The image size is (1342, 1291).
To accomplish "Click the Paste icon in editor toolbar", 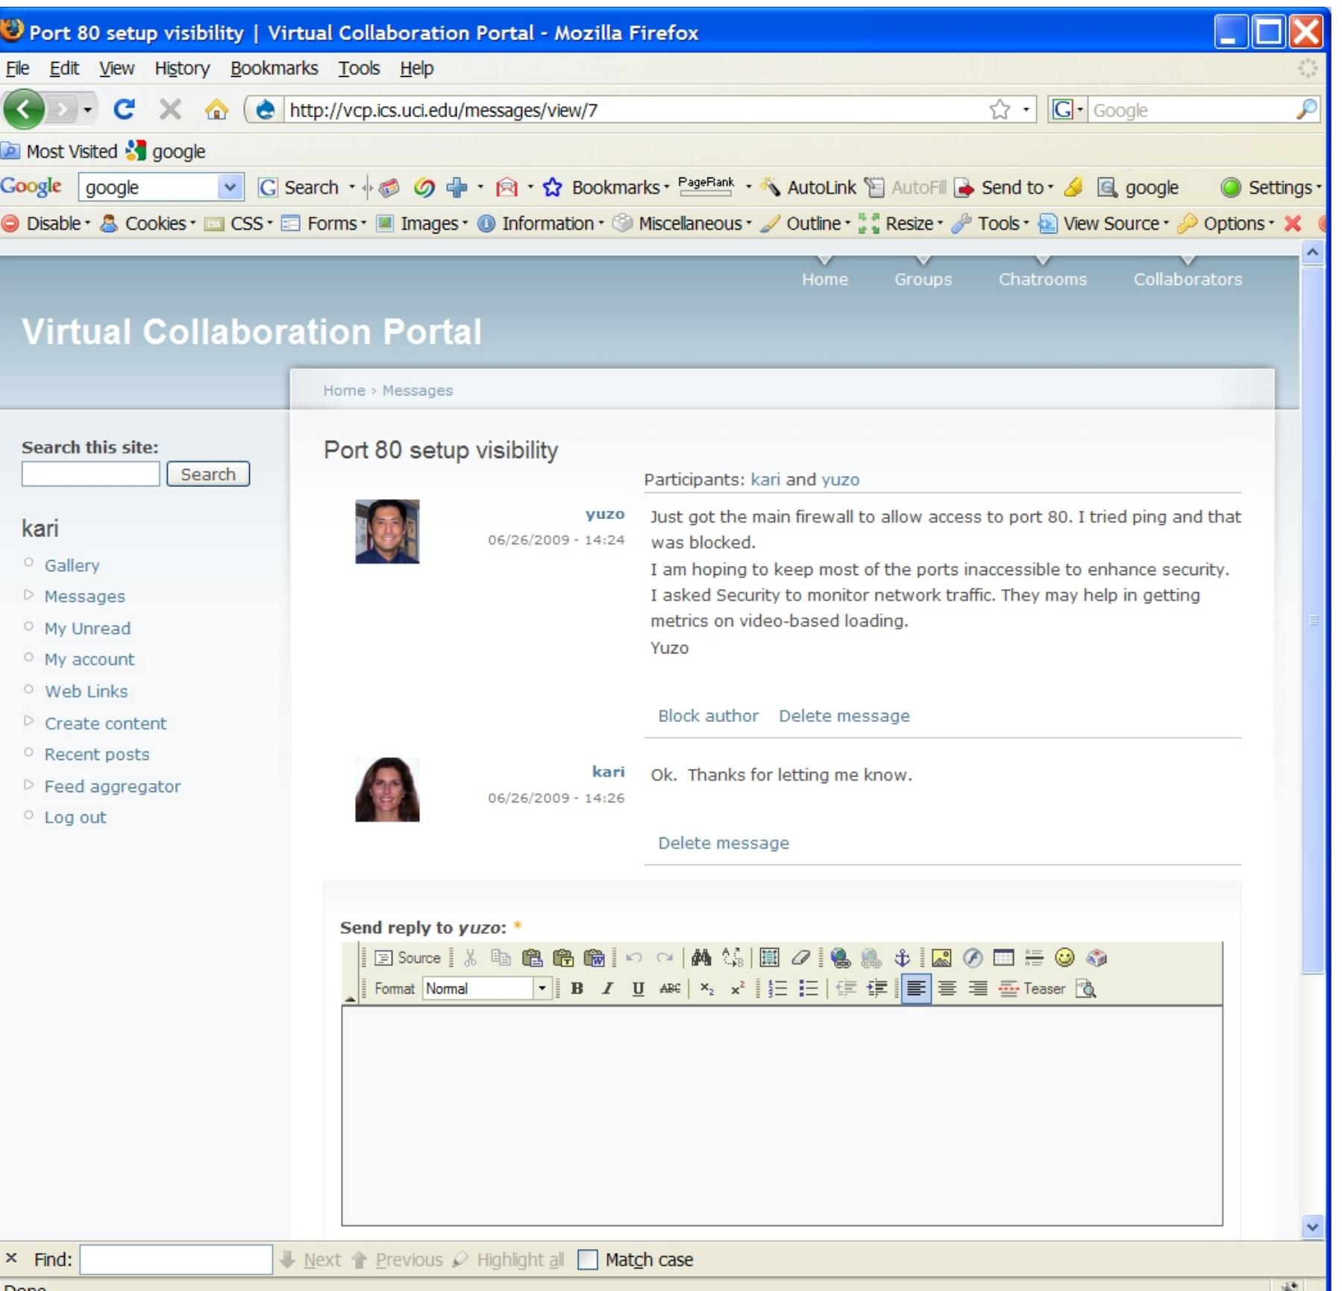I will [x=532, y=958].
